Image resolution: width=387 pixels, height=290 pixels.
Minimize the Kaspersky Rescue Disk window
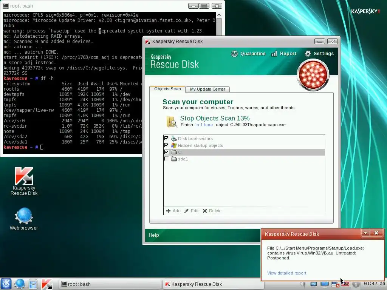pos(319,42)
